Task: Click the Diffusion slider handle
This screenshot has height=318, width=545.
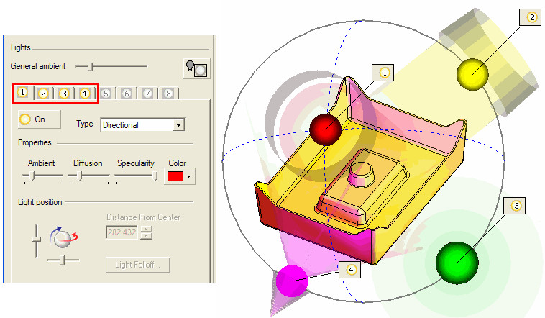Action: 80,176
